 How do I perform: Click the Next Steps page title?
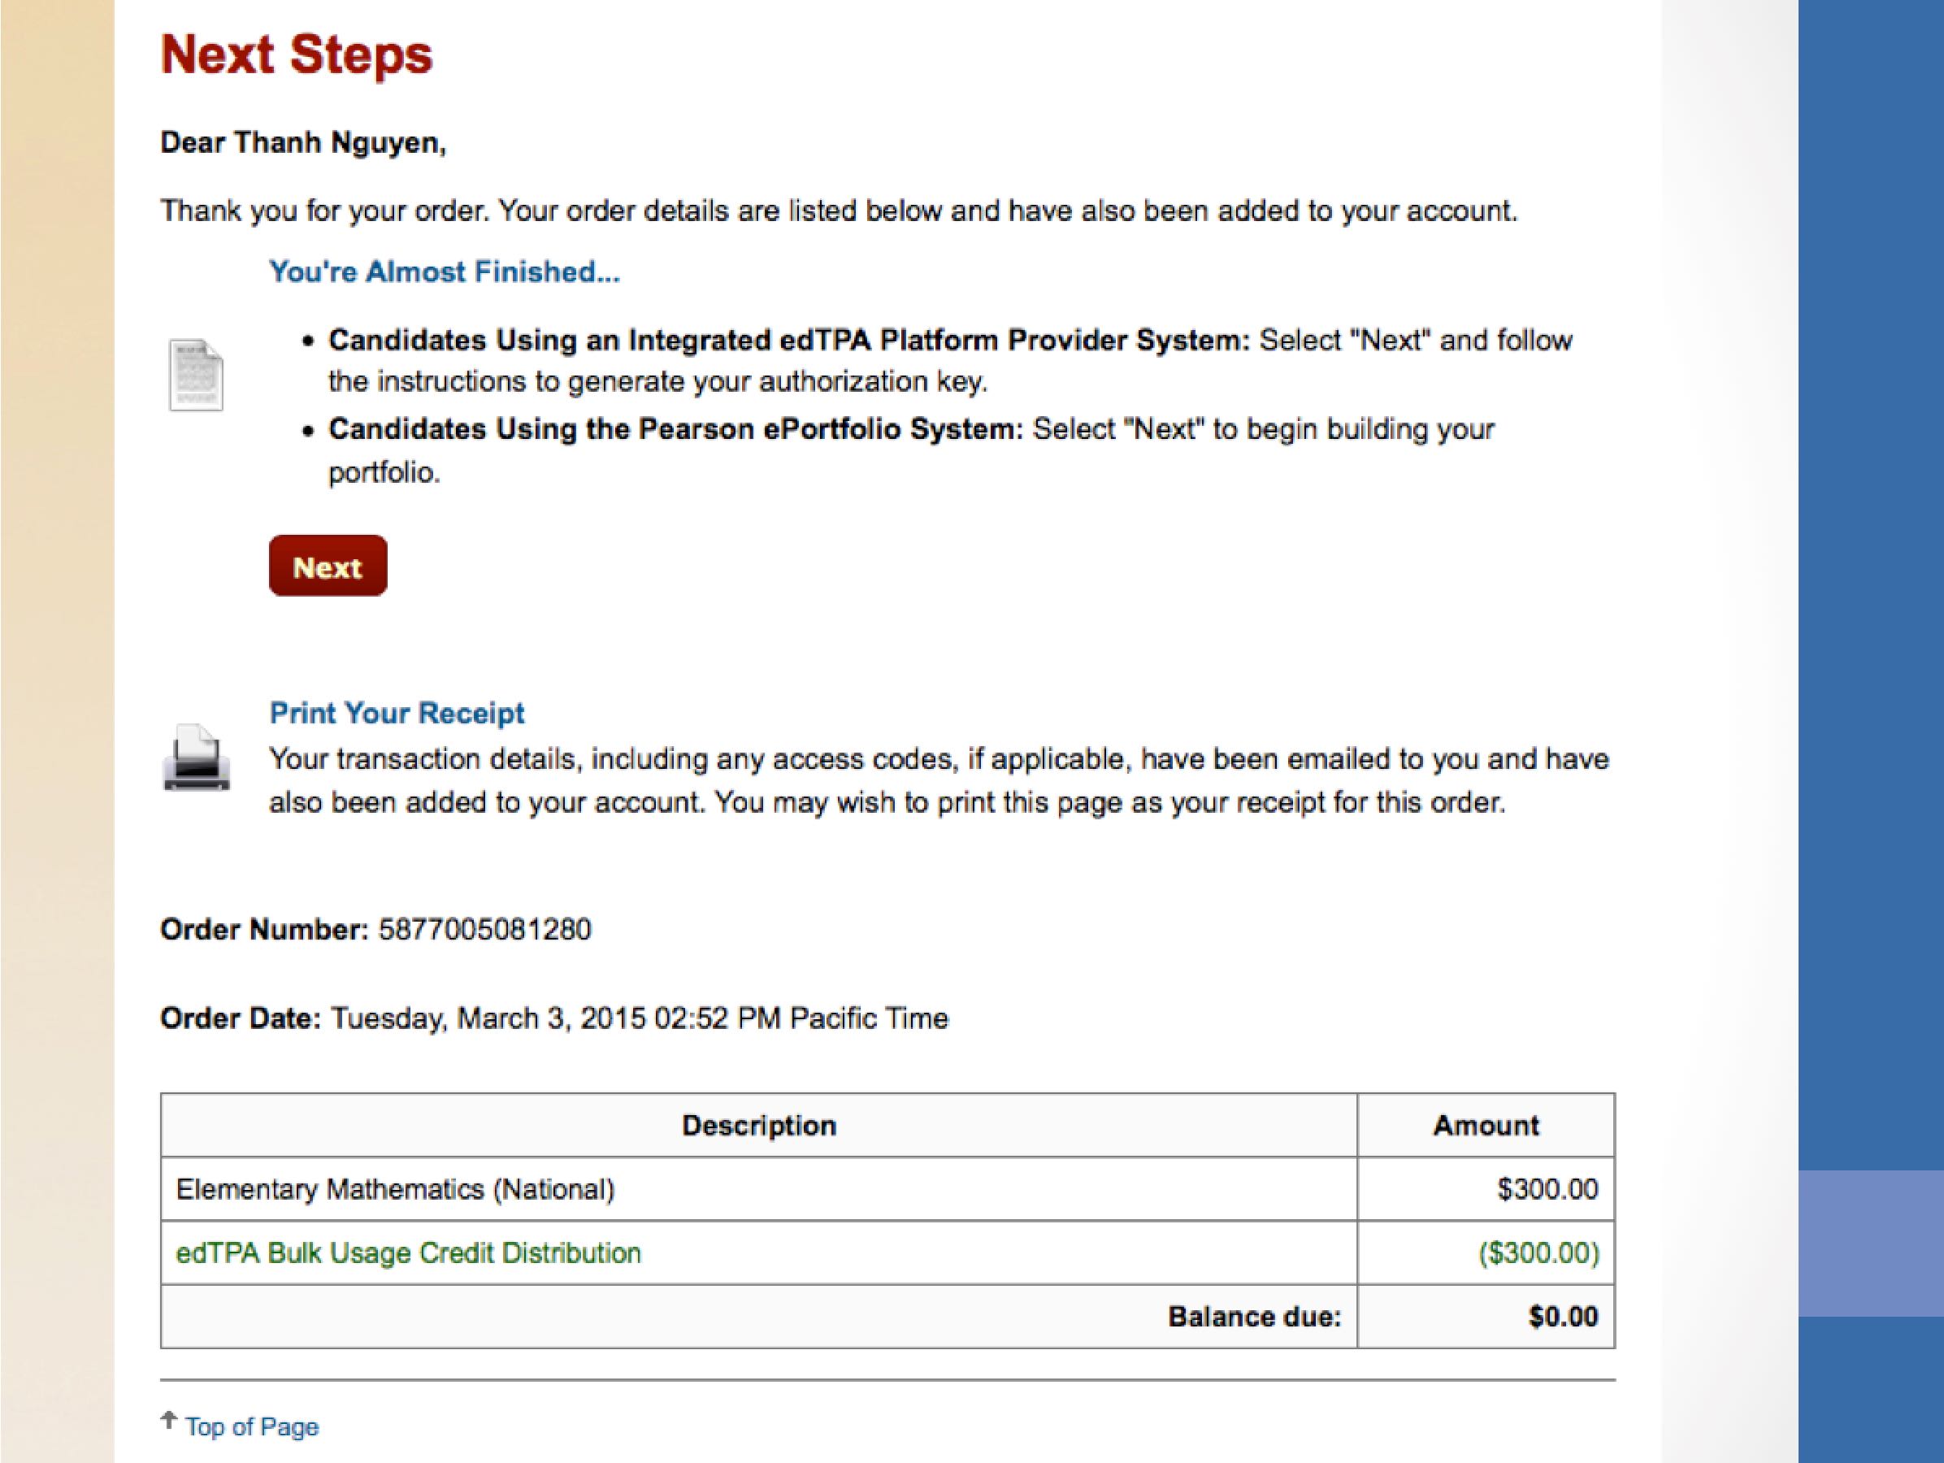[296, 54]
